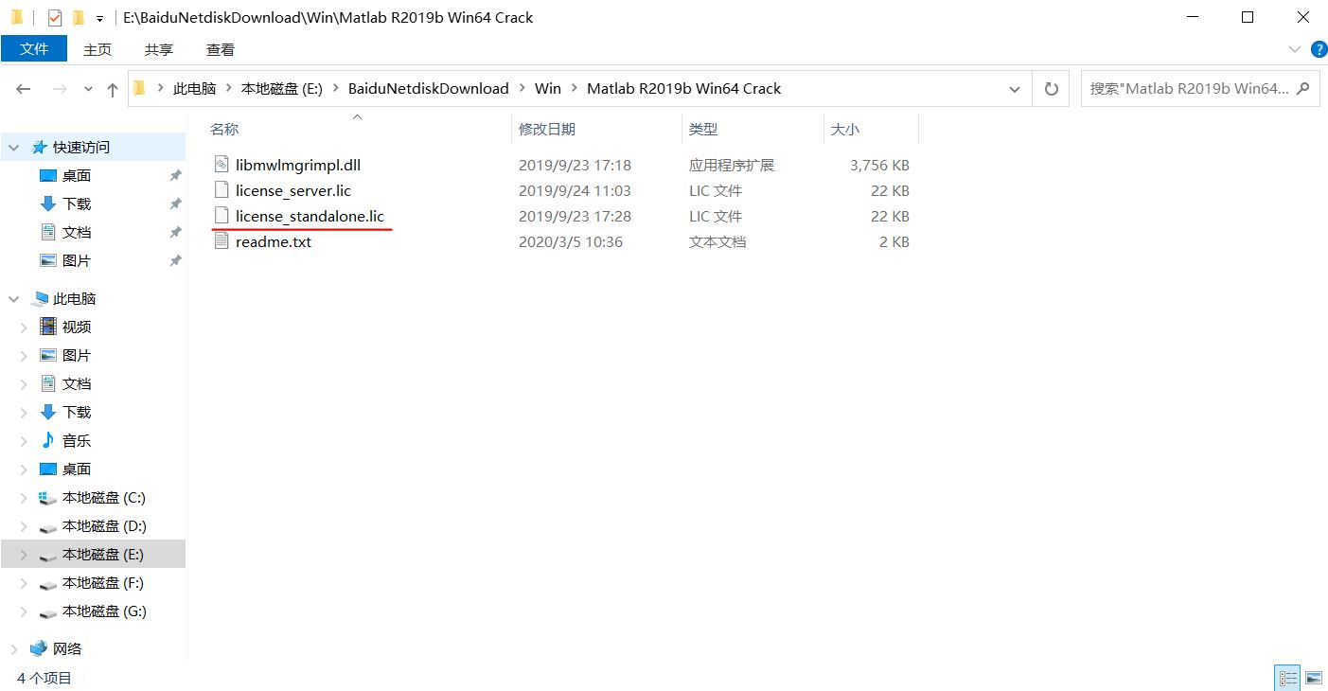Click the 视频 folder icon under 此电脑
Viewport: 1328px width, 691px height.
(x=48, y=327)
